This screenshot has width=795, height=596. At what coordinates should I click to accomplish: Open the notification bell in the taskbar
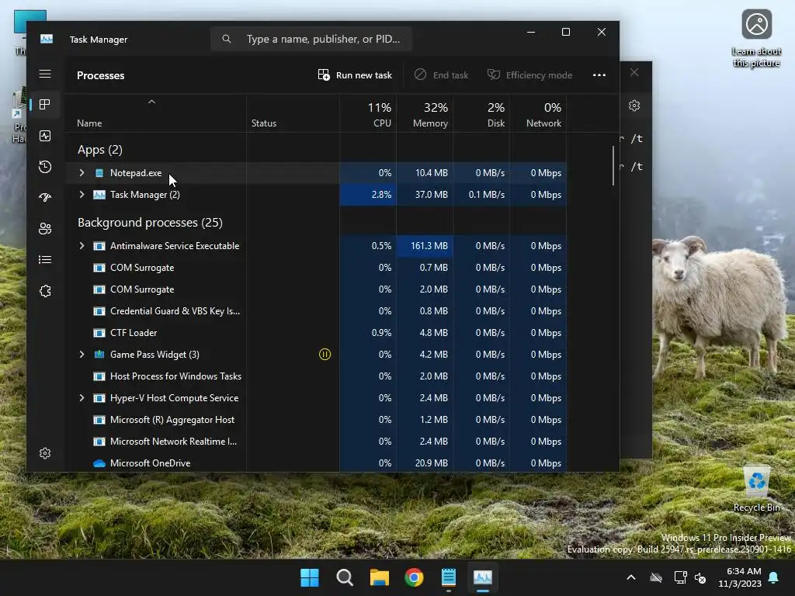[x=774, y=577]
